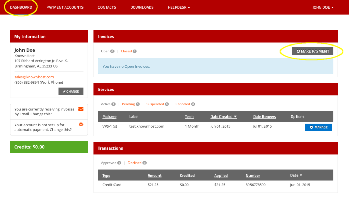Click the Change button under My Information
The width and height of the screenshot is (349, 216).
[x=71, y=91]
